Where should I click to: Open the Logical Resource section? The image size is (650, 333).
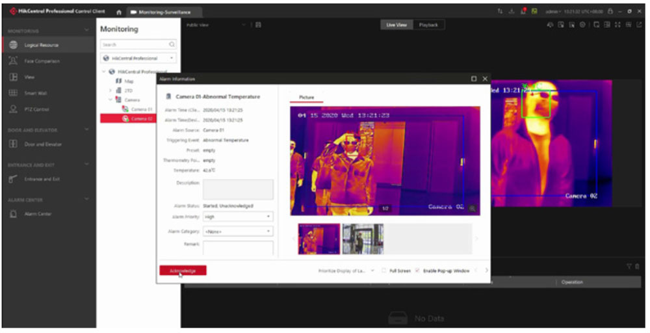click(x=42, y=45)
